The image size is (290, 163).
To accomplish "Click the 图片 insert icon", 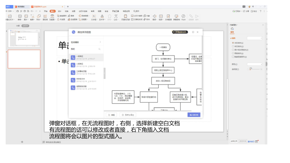I will tap(26, 16).
